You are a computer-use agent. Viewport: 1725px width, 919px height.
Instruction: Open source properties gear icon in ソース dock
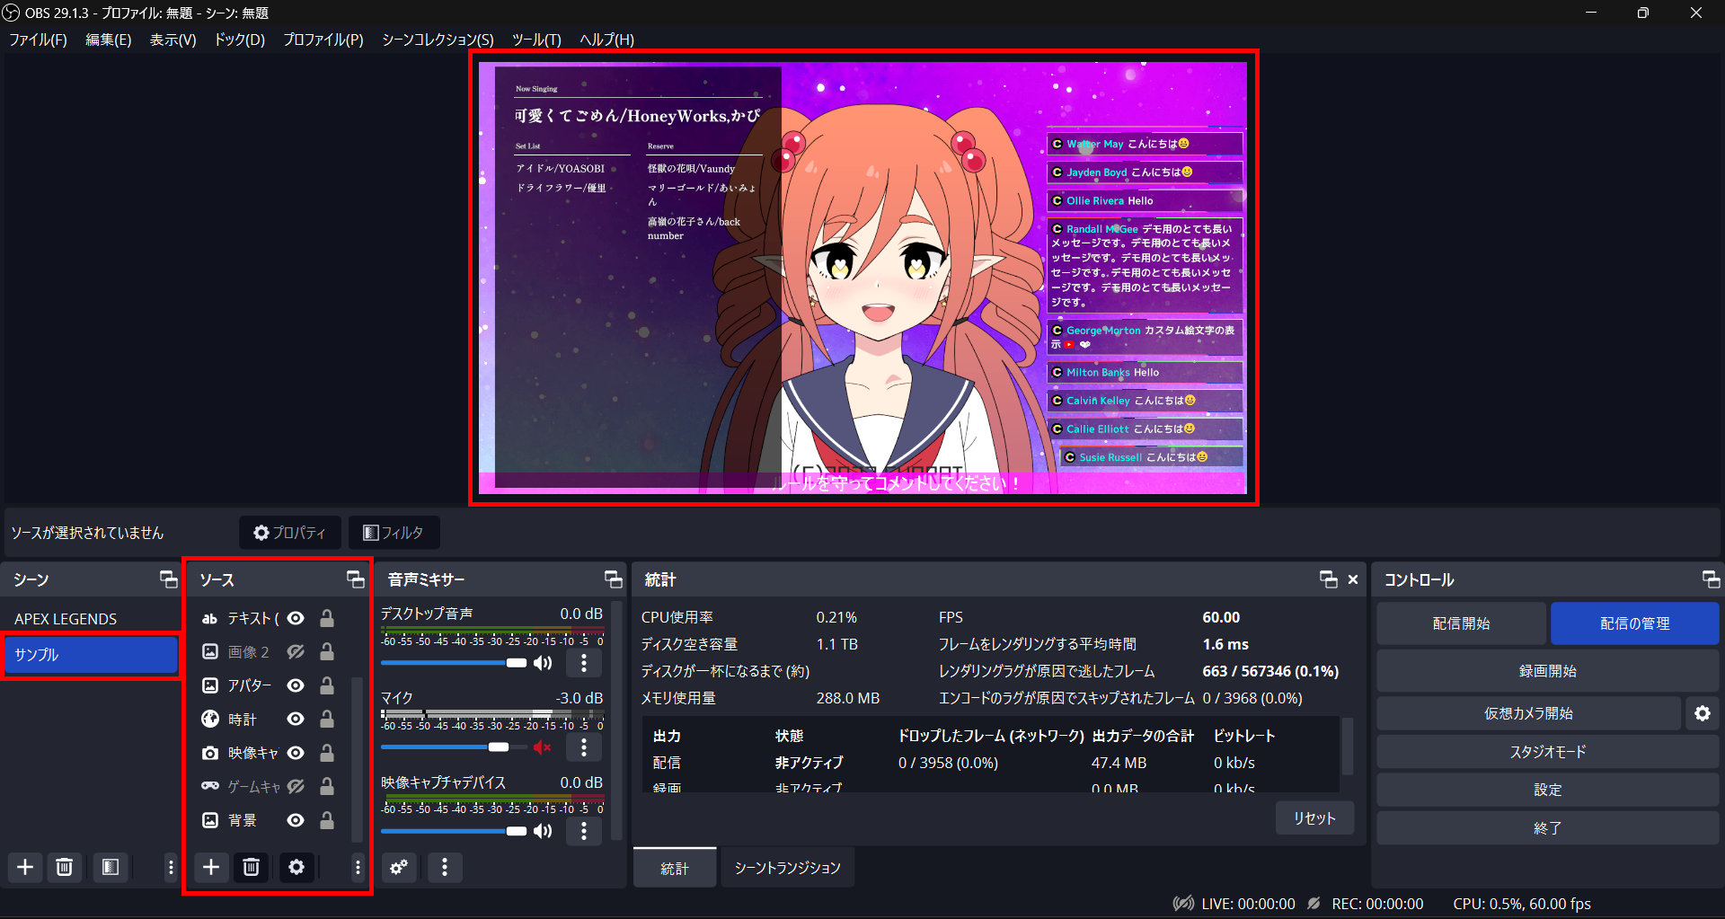click(296, 867)
